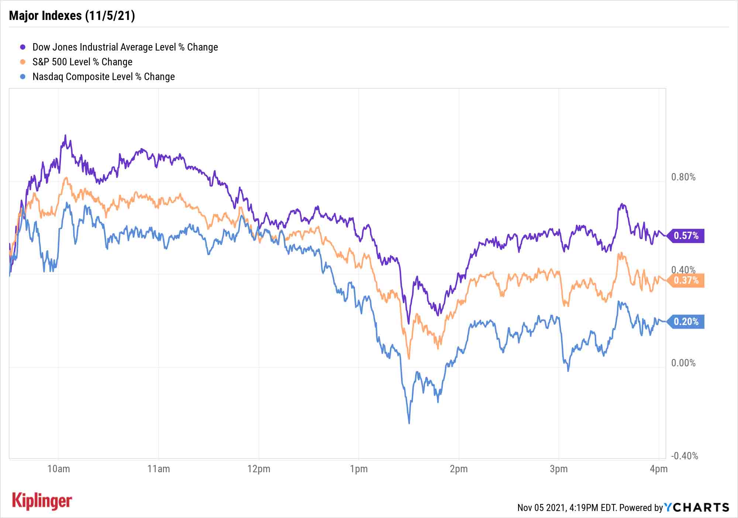Screen dimensions: 738x518
Task: Click the orange 0.37% value flag
Action: [x=686, y=280]
